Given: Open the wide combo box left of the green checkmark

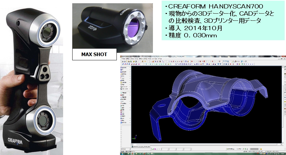Looking at the screenshot, I should [x=141, y=149].
